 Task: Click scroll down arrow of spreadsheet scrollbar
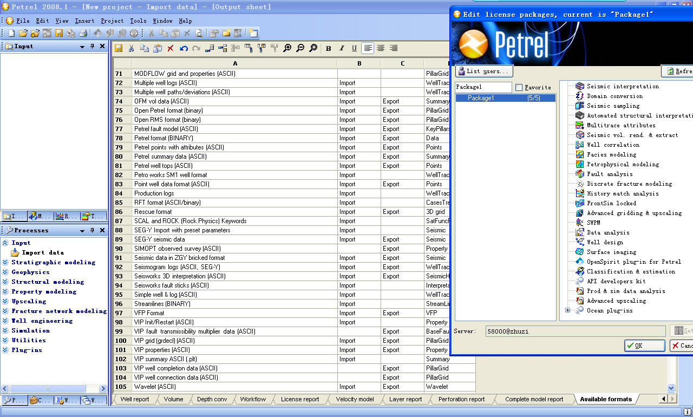click(x=671, y=388)
